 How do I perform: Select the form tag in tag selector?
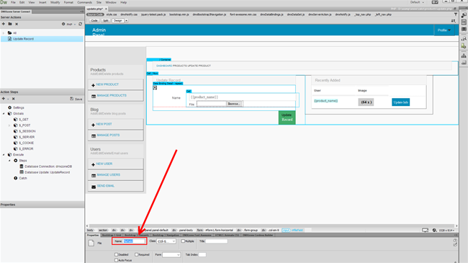199,230
